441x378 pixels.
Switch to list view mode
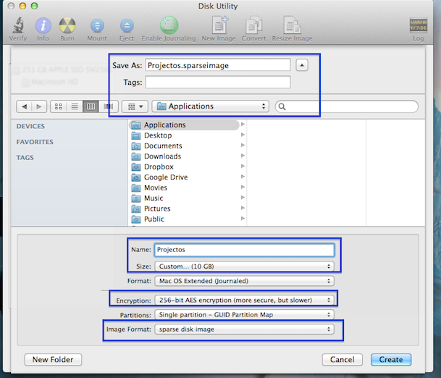click(75, 106)
